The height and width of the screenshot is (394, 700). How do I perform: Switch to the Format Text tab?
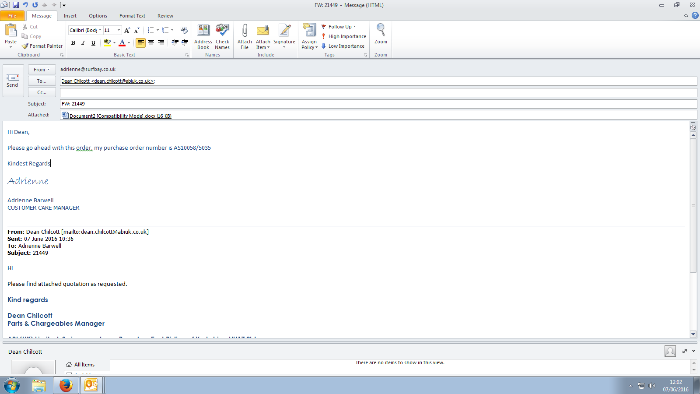132,16
